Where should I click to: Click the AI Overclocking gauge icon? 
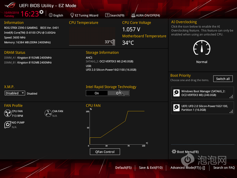202,48
